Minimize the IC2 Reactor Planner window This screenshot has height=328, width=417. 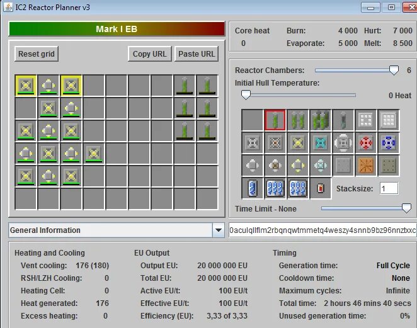click(370, 8)
